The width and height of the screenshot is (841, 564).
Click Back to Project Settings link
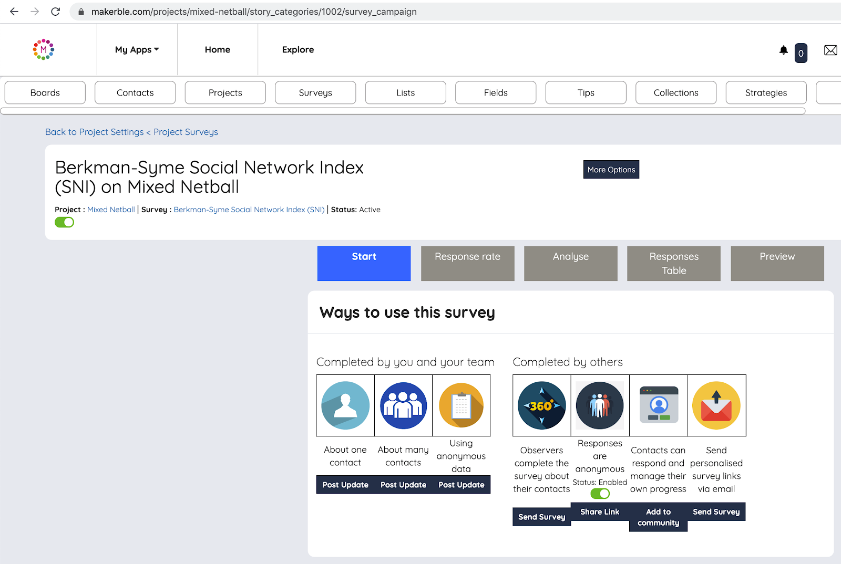[95, 132]
